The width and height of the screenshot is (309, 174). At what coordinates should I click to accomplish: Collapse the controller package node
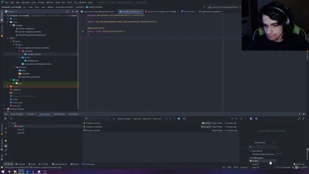19,51
